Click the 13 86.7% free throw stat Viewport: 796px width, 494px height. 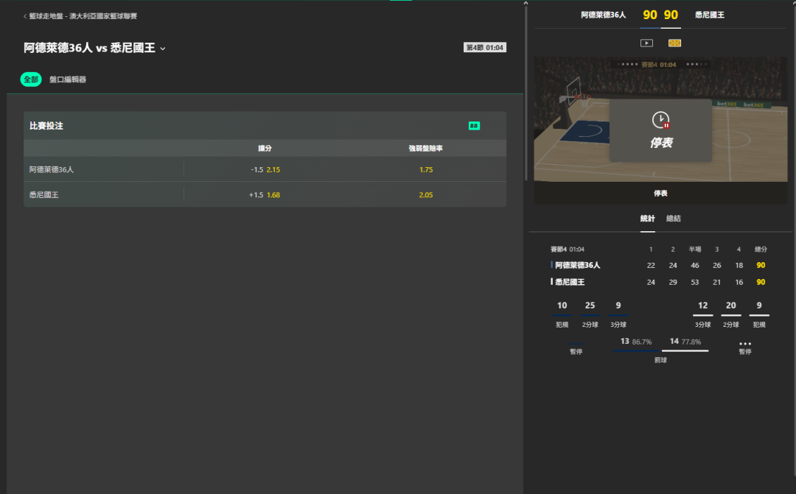(635, 342)
